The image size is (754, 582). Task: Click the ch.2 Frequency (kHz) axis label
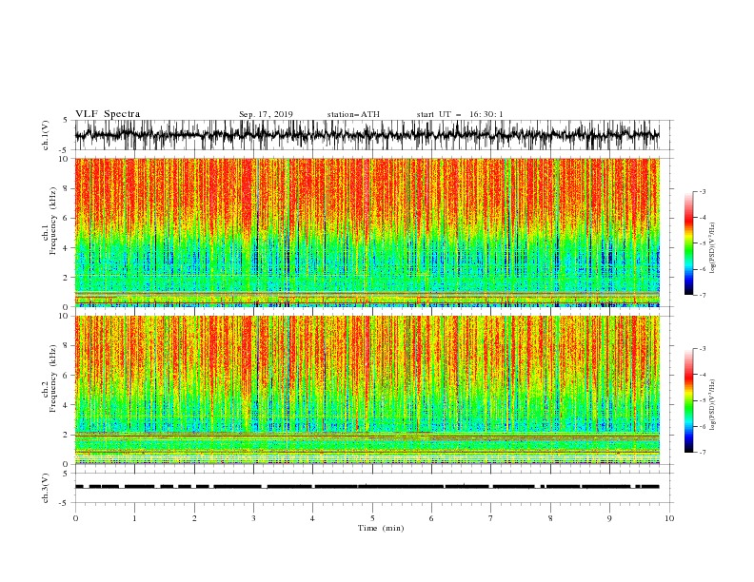[x=50, y=378]
